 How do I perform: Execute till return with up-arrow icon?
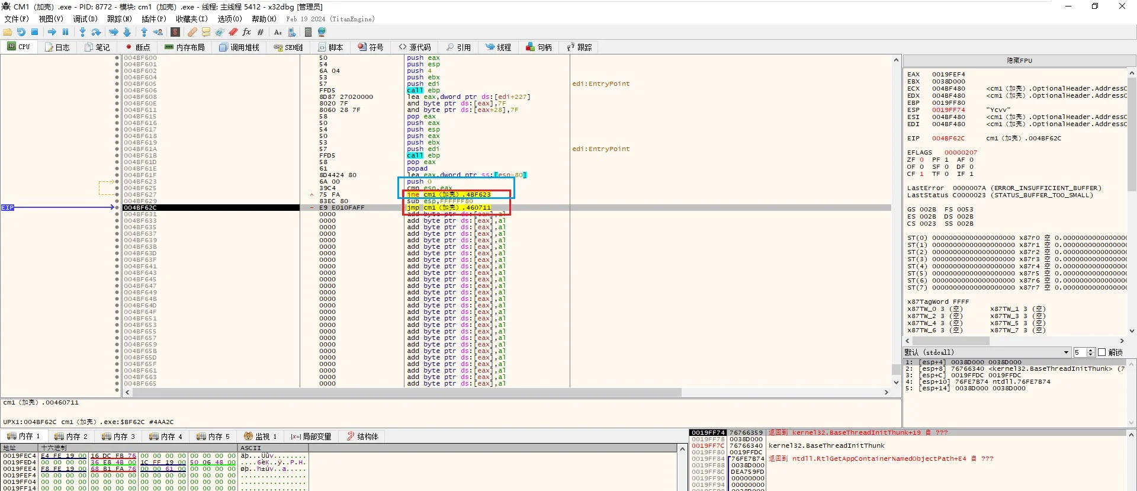tap(144, 32)
